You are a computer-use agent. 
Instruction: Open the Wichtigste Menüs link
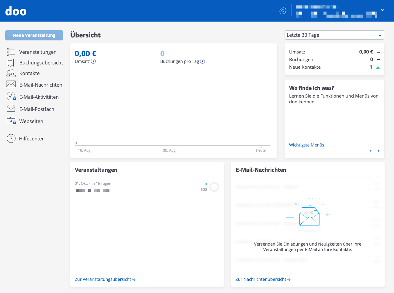click(306, 145)
